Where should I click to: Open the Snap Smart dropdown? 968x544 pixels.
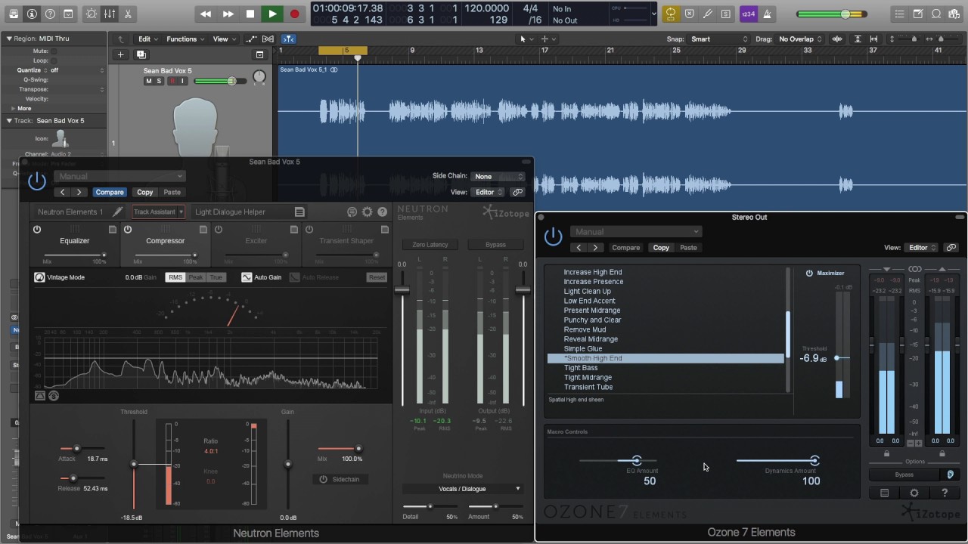[x=718, y=39]
